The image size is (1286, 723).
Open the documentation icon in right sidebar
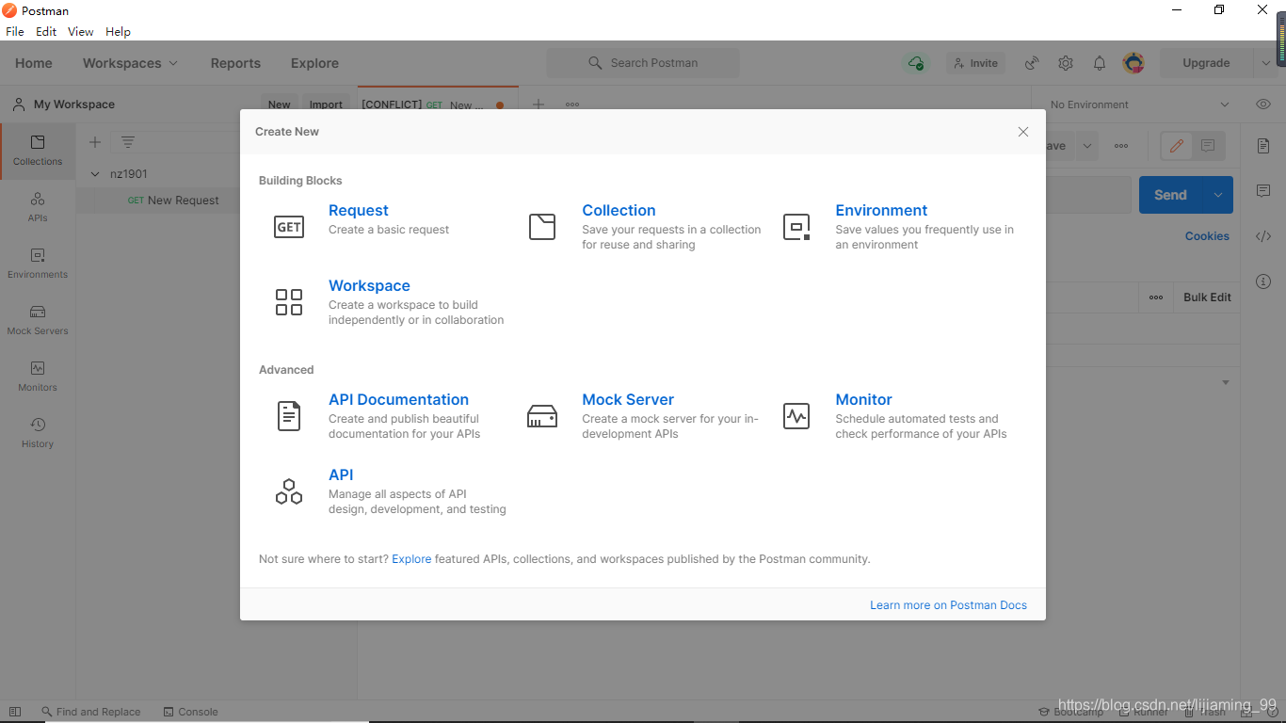[1263, 146]
